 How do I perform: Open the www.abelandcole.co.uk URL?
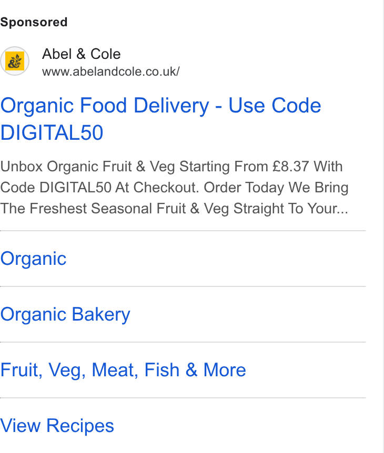point(111,71)
